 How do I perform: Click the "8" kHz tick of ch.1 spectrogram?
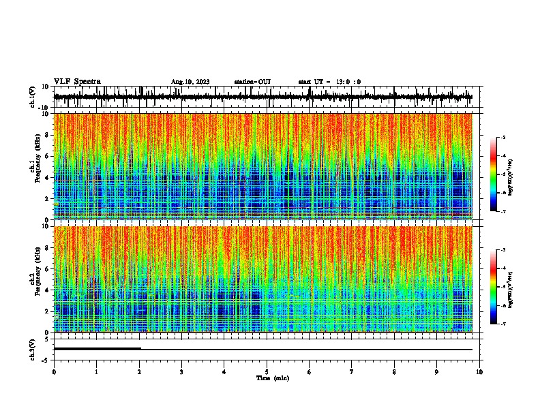[48, 135]
